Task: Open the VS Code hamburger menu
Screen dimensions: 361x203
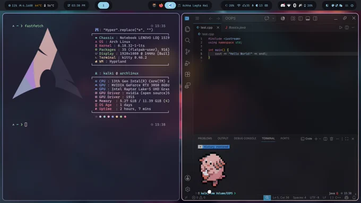Action: 197,19
